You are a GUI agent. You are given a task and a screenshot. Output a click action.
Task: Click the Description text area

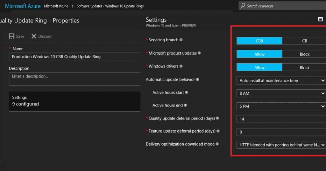[x=74, y=79]
